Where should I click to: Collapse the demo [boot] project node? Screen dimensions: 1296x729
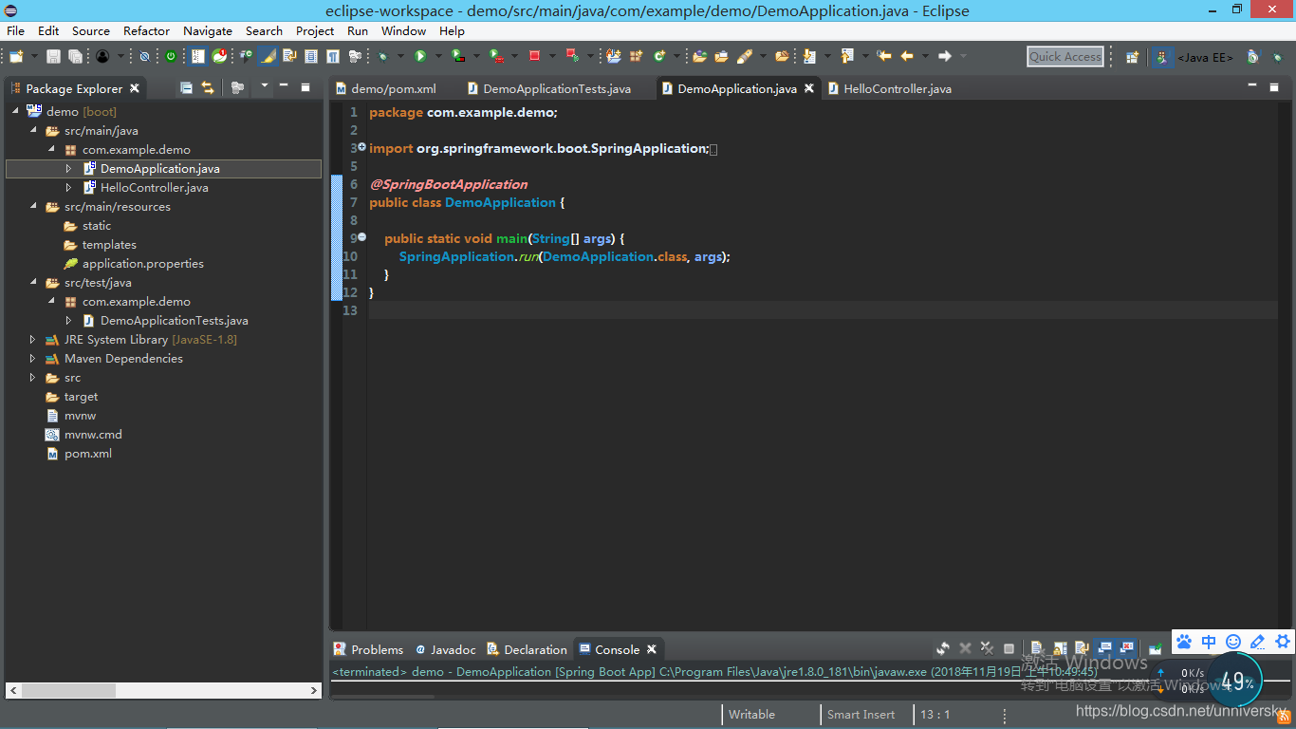16,111
